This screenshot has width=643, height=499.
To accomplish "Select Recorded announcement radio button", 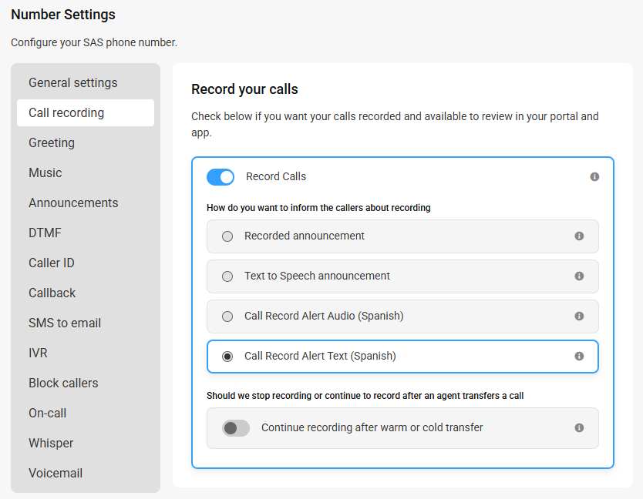I will point(227,236).
